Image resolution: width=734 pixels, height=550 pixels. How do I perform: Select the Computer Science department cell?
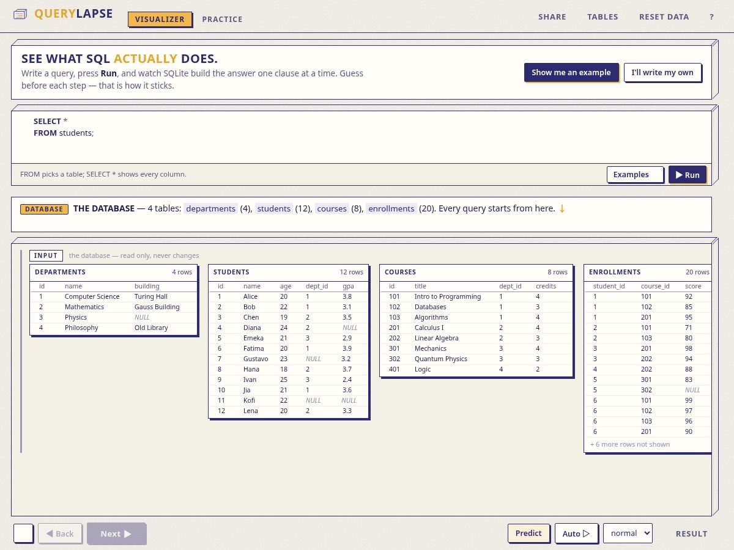tap(92, 296)
